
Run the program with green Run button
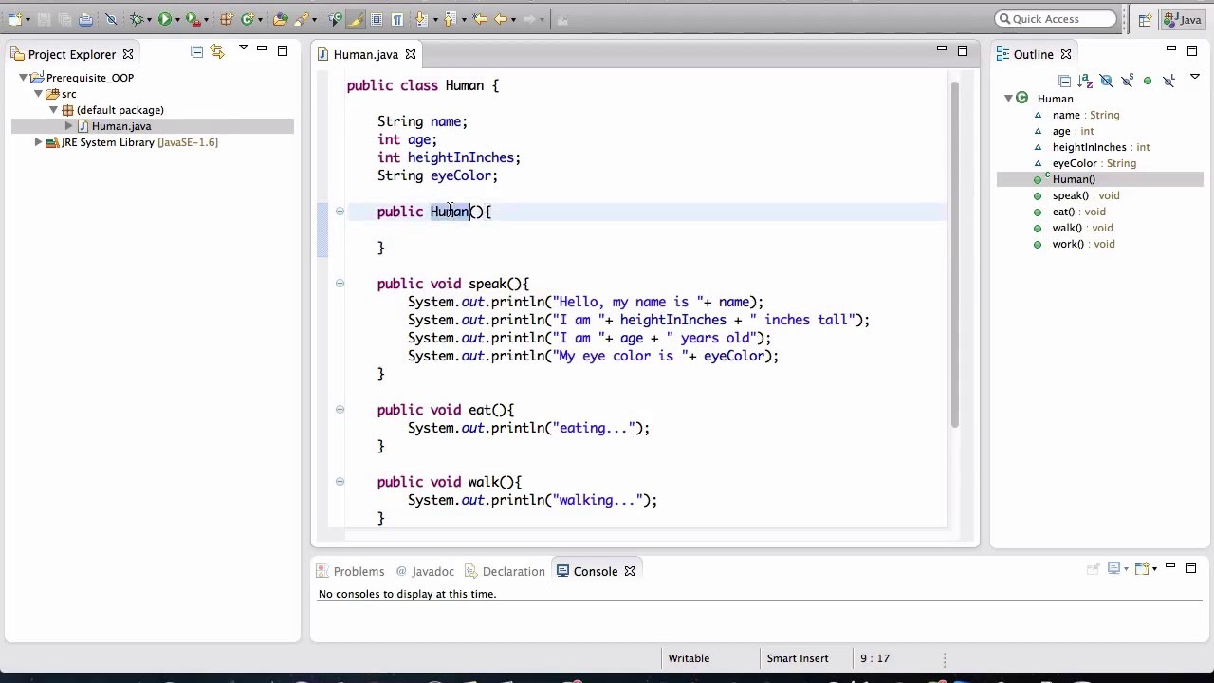[x=165, y=19]
